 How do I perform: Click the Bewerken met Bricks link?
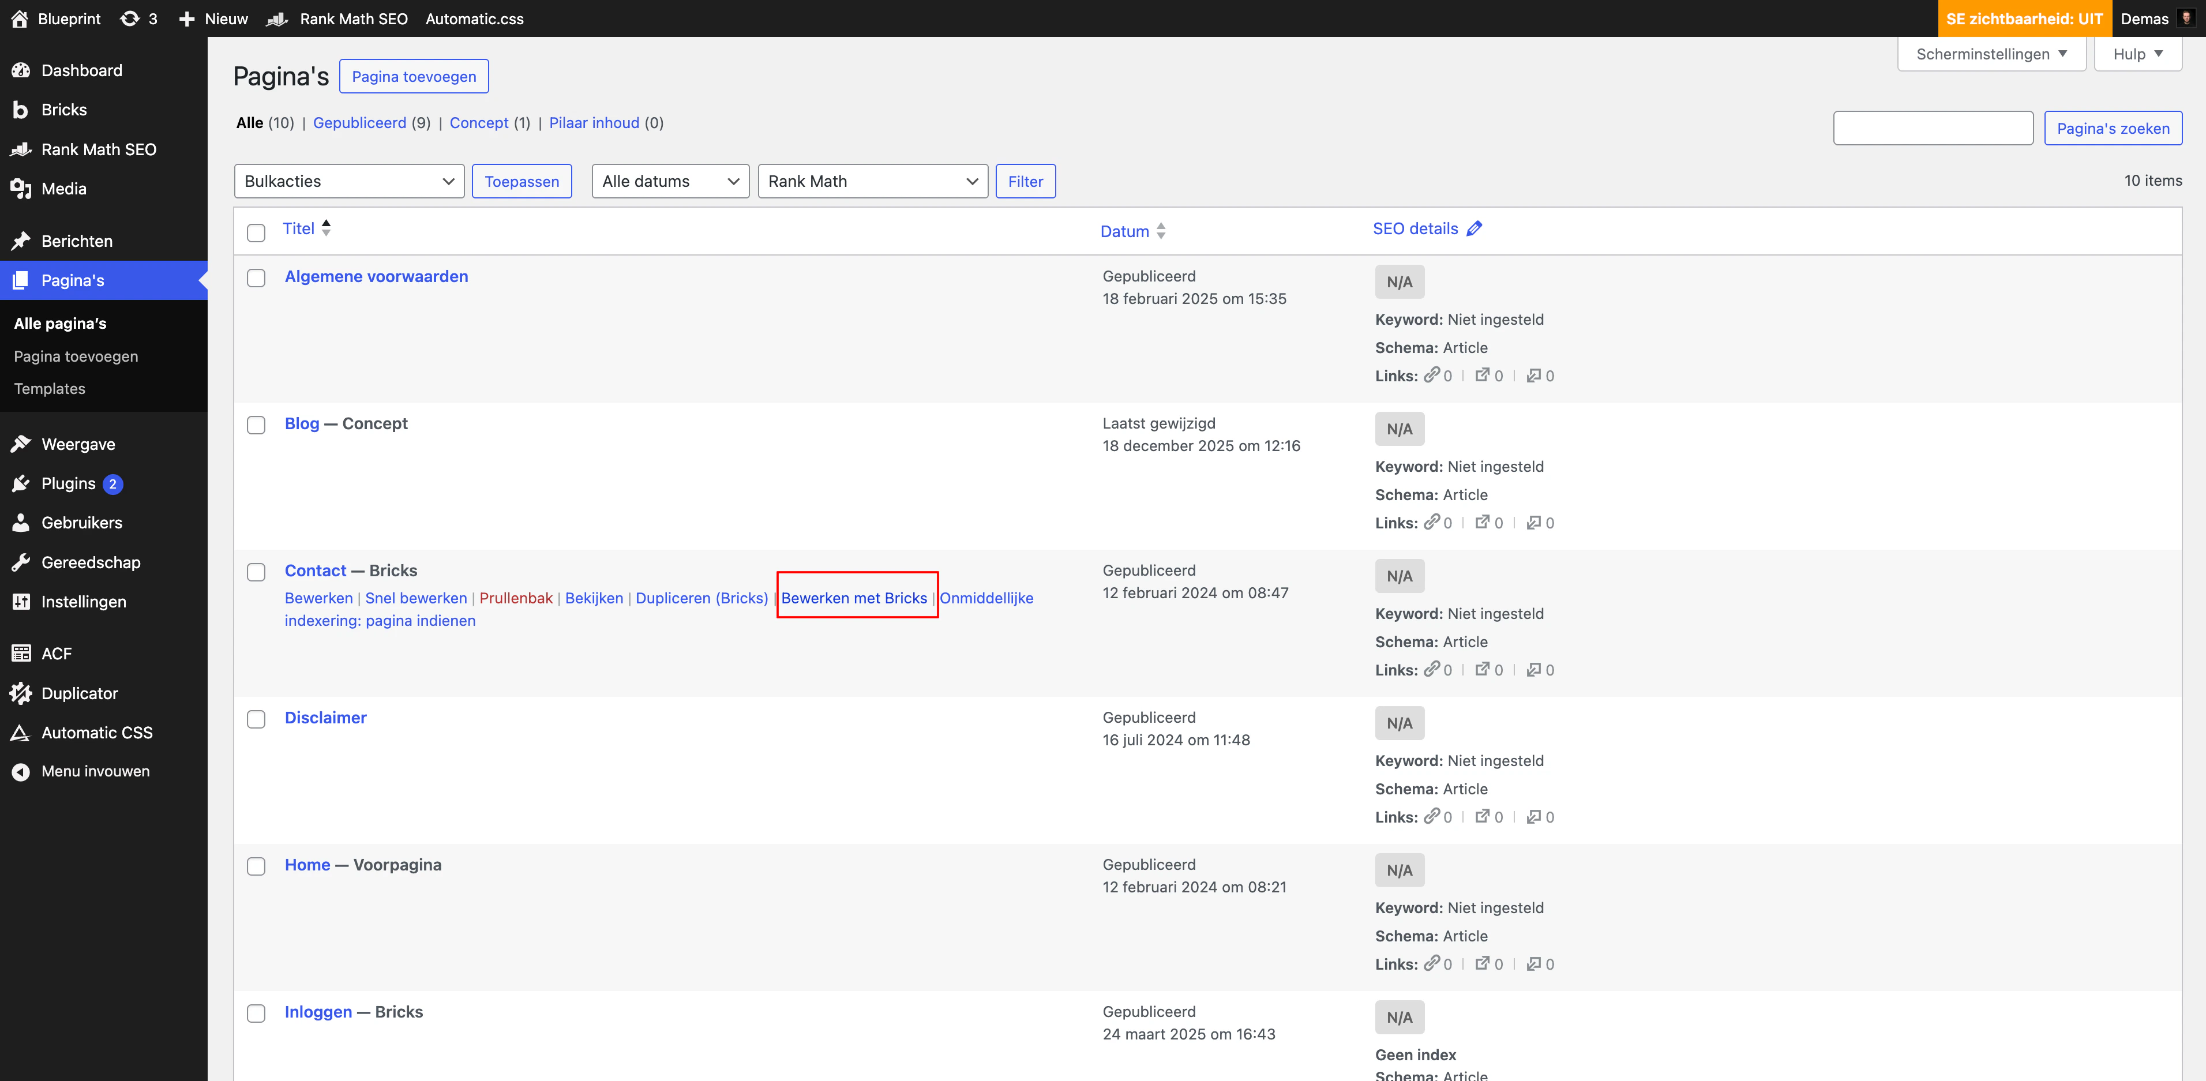tap(854, 598)
